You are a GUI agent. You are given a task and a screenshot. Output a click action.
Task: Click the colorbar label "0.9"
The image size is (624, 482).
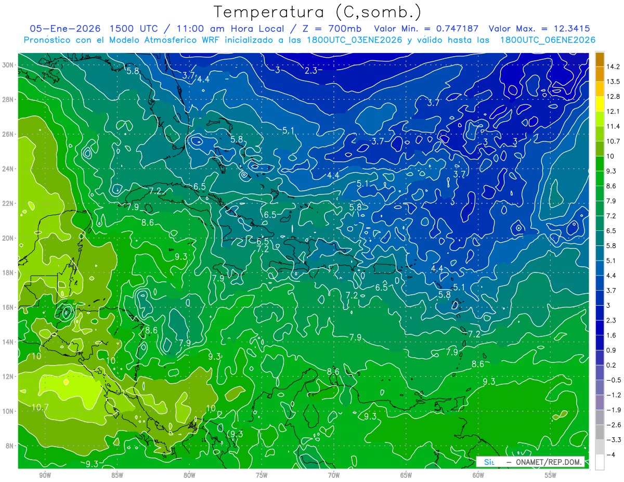[x=612, y=350]
